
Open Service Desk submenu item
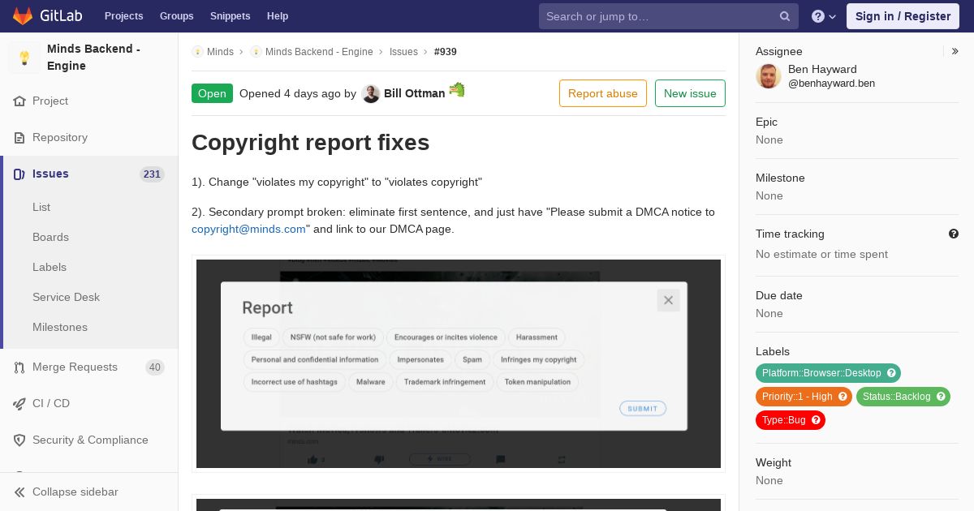(66, 297)
